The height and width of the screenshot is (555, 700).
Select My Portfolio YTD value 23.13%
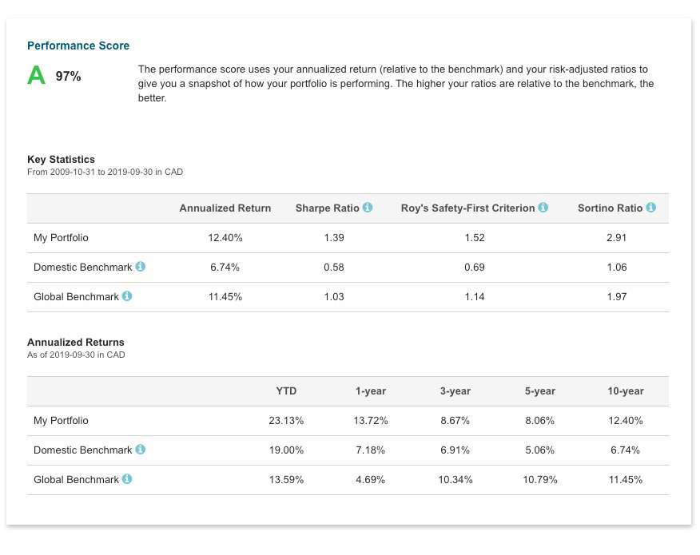pyautogui.click(x=286, y=421)
